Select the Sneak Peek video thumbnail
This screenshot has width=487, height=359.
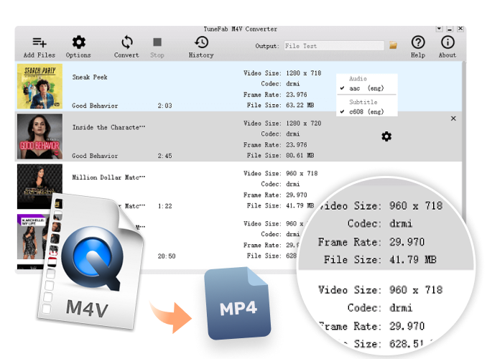tap(40, 86)
